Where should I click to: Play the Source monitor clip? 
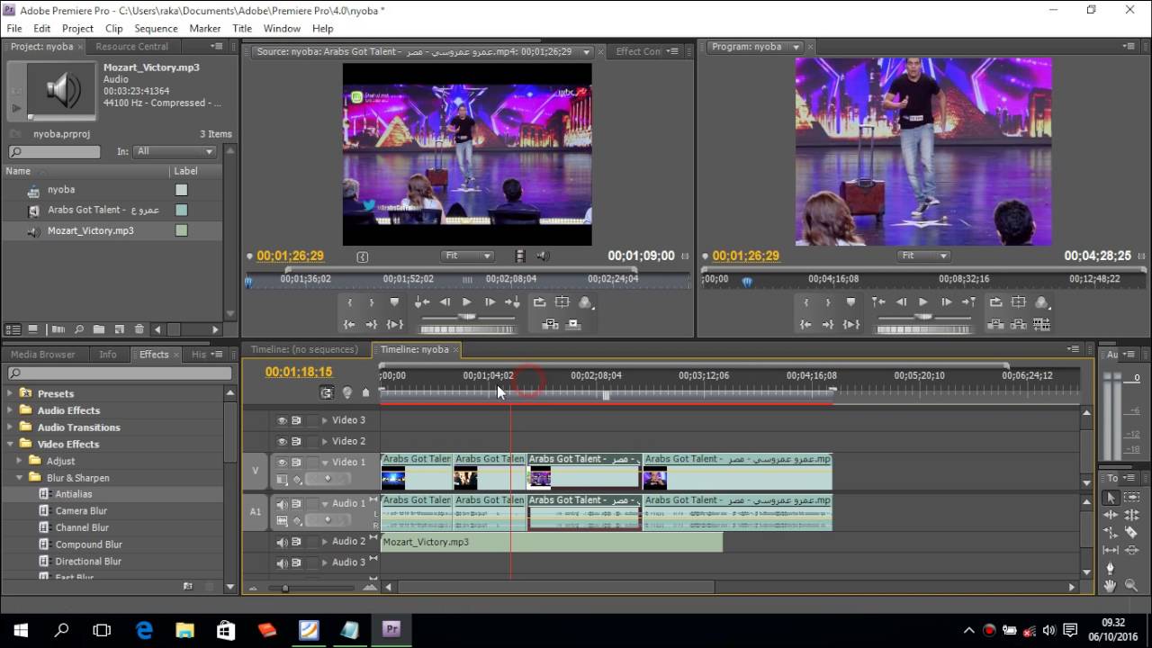[x=466, y=302]
